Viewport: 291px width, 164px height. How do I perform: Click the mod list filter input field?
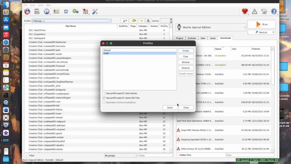(156, 155)
